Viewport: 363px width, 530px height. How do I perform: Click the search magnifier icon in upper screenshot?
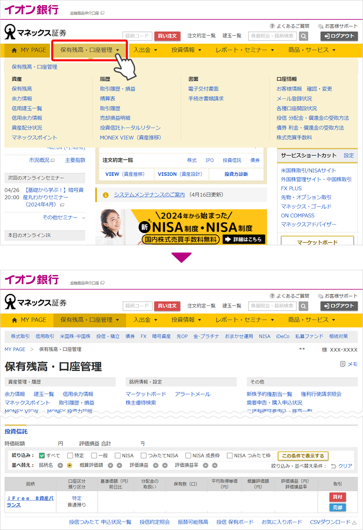pos(303,36)
